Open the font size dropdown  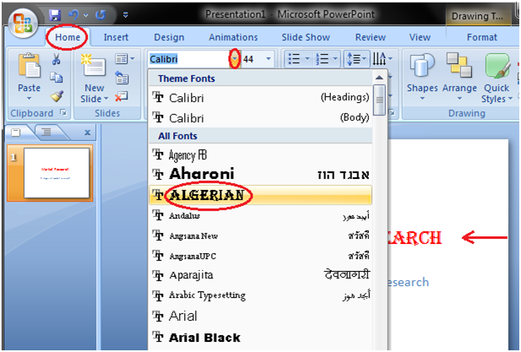[269, 59]
